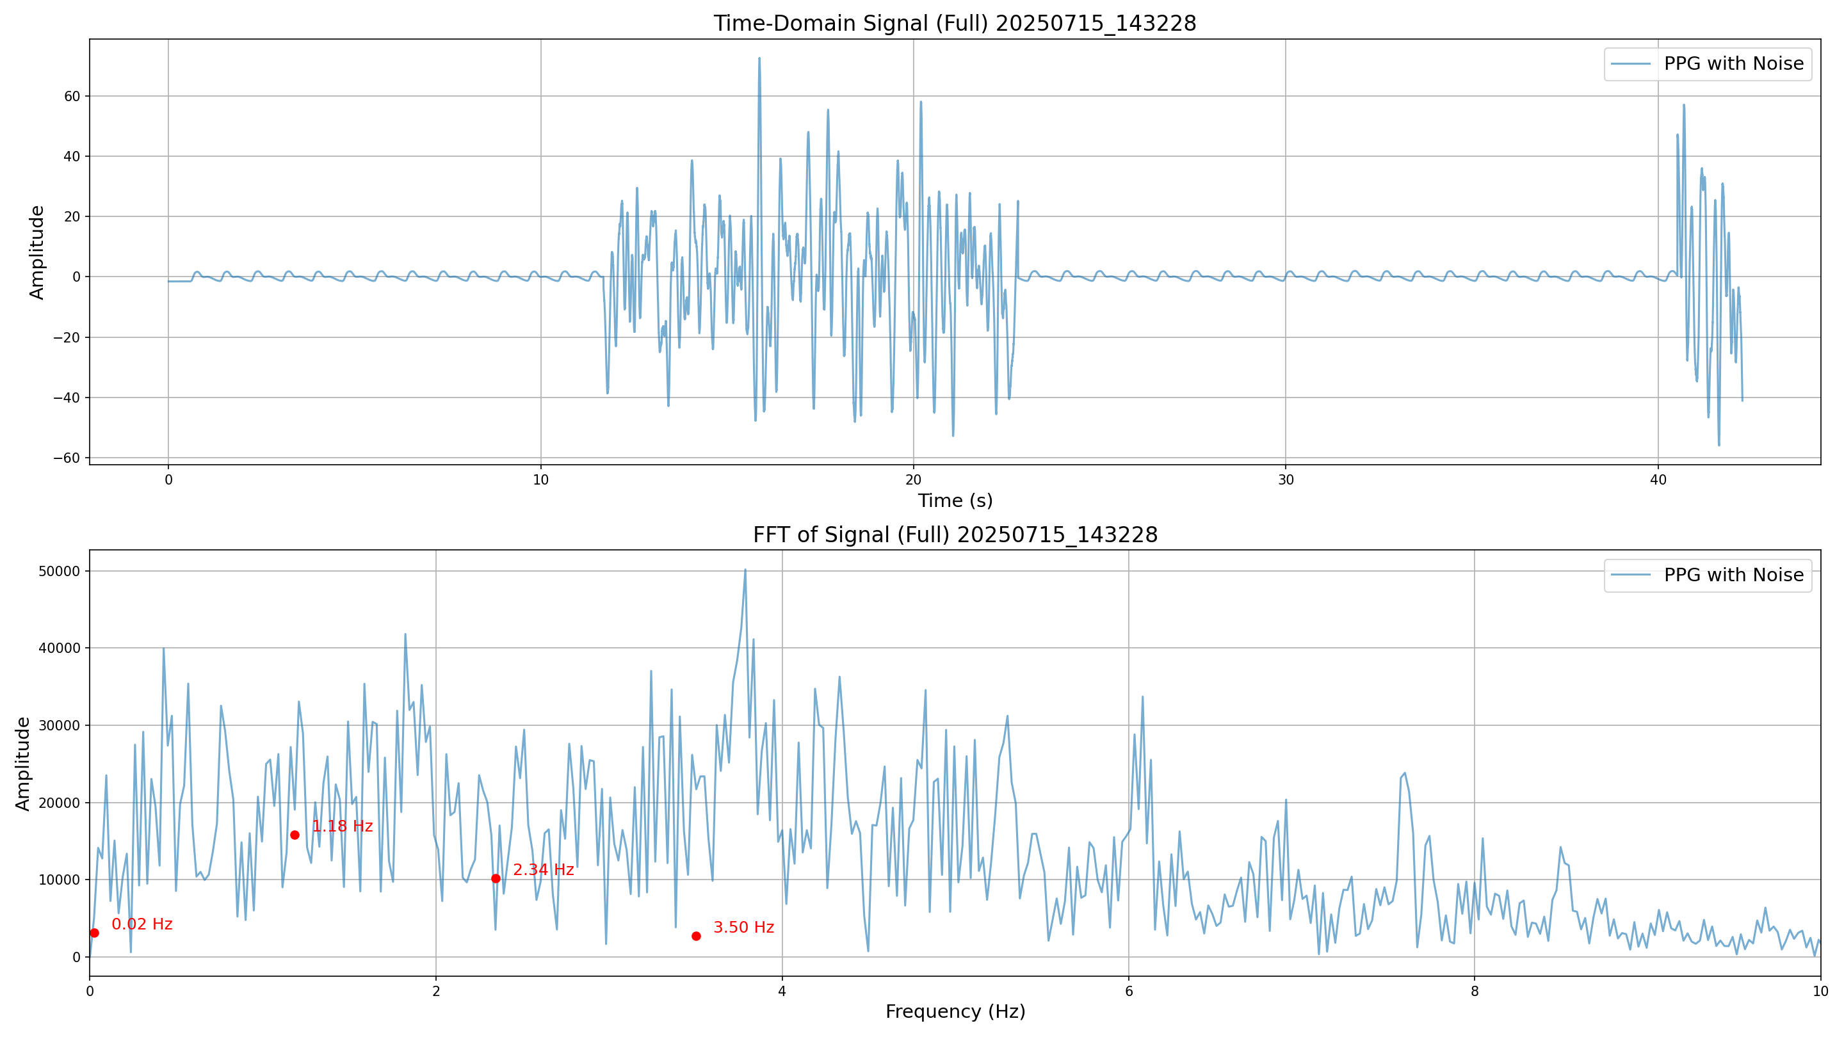Click the tallest FFT peak near 3.8 Hz
Screen dimensions: 1844x1037
[x=745, y=570]
